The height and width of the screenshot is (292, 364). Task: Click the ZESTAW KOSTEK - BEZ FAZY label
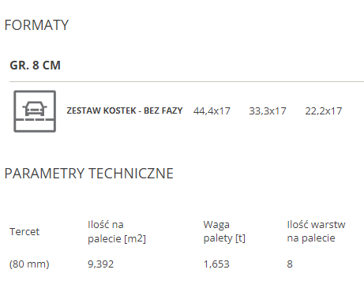(x=125, y=110)
